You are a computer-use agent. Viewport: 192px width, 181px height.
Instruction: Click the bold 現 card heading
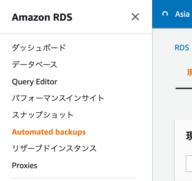pyautogui.click(x=189, y=136)
